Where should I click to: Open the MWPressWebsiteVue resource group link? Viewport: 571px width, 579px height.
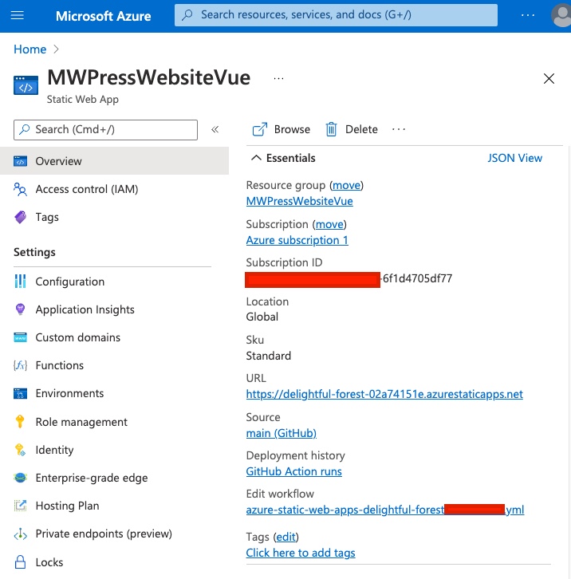(300, 201)
